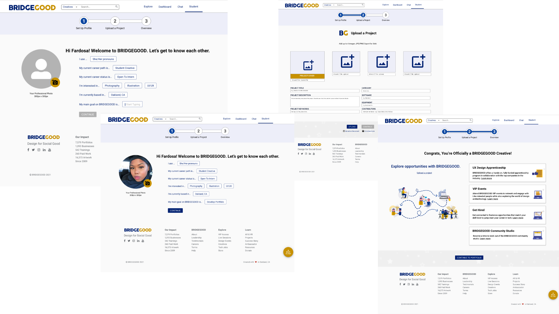Screen dimensions: 559x314
Task: Click Open To Intern chip on the empty-profile screen
Action: click(126, 77)
